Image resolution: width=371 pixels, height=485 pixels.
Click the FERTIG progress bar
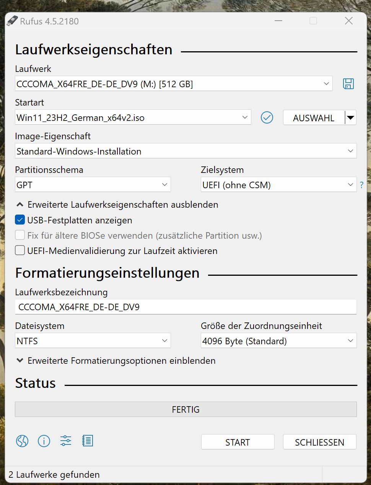185,409
